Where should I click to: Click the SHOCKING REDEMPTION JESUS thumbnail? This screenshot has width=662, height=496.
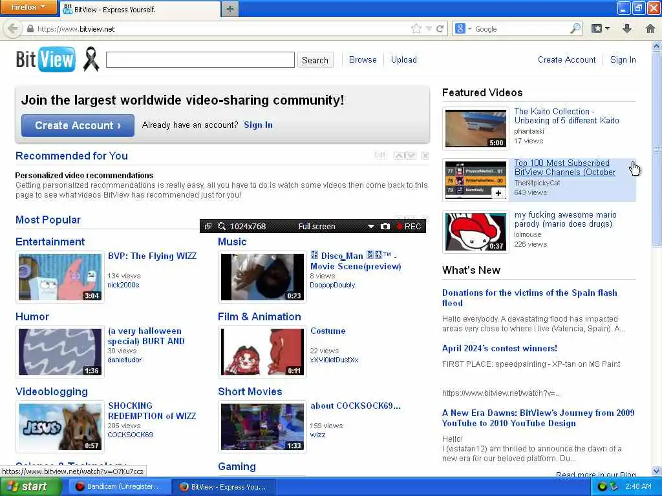(x=60, y=427)
